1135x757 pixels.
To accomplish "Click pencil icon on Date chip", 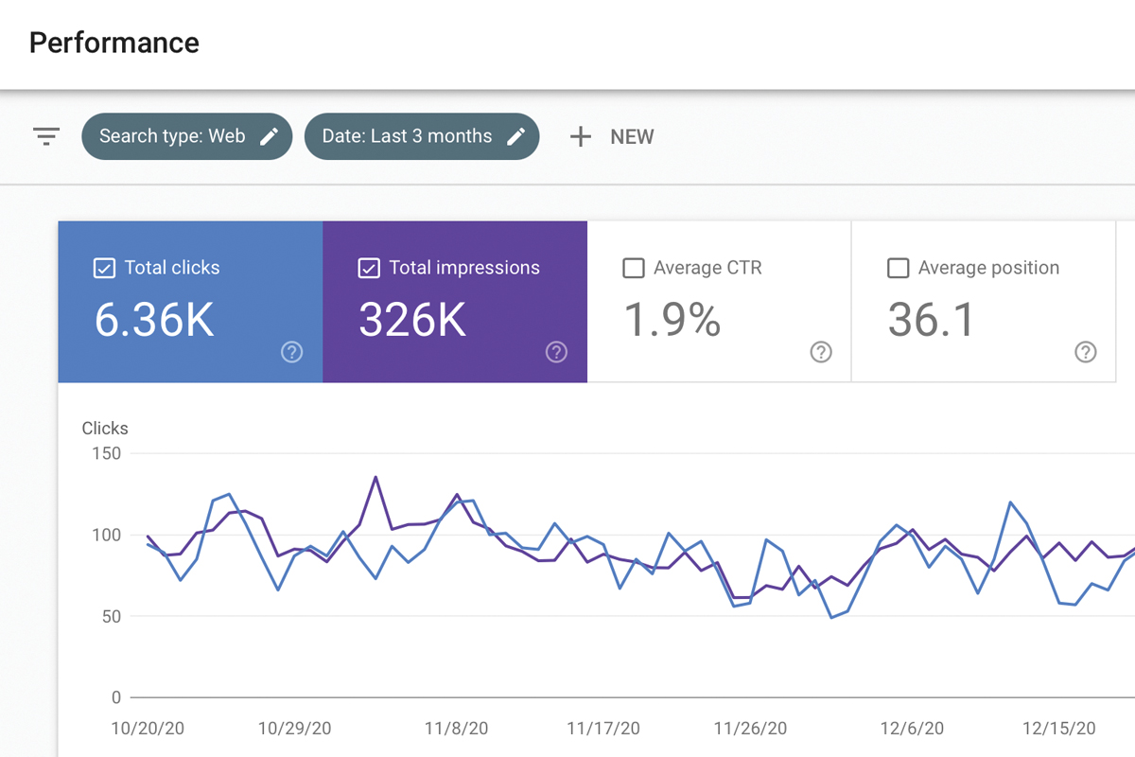I will point(515,136).
